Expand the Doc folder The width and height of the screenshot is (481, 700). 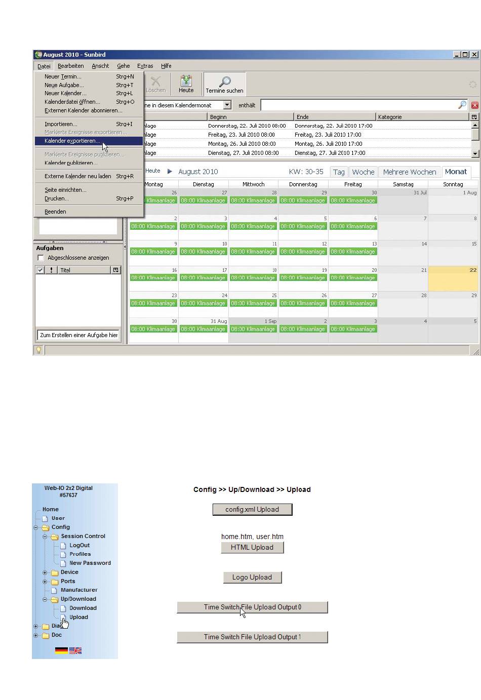[x=36, y=635]
